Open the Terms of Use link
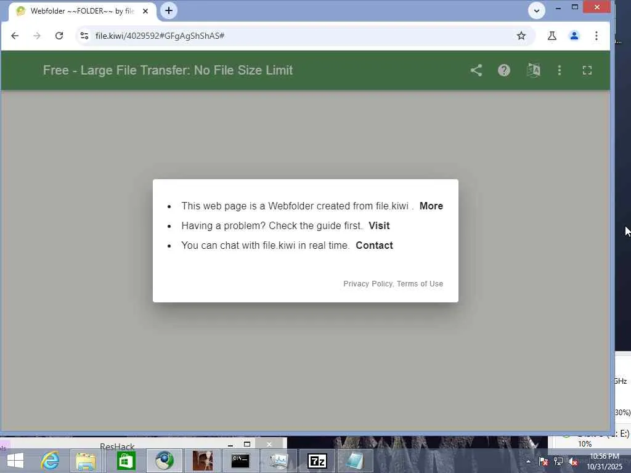The width and height of the screenshot is (631, 473). click(420, 283)
